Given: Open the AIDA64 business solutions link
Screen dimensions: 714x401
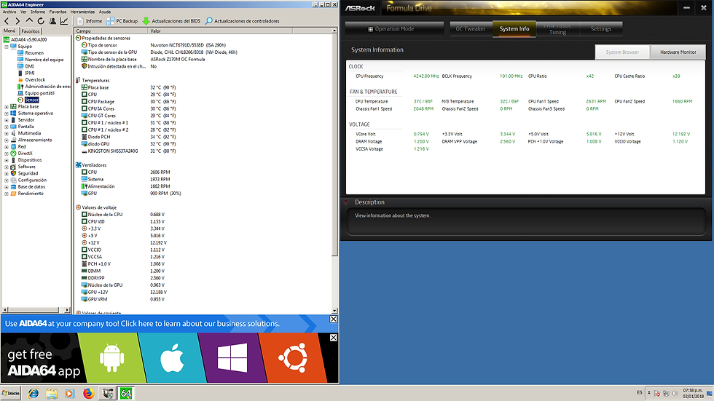Looking at the screenshot, I should coord(142,324).
